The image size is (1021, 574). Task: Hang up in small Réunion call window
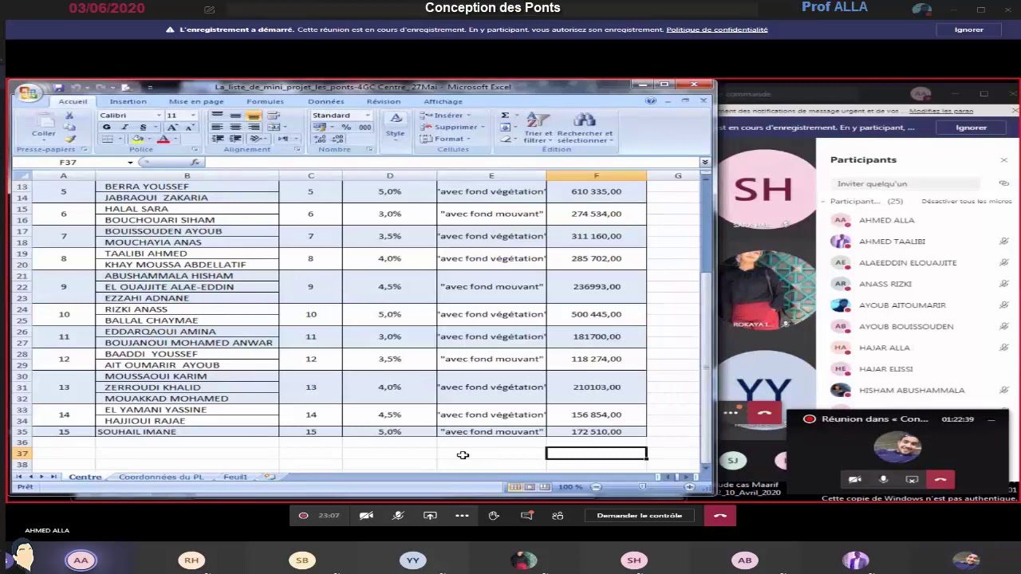[x=940, y=479]
